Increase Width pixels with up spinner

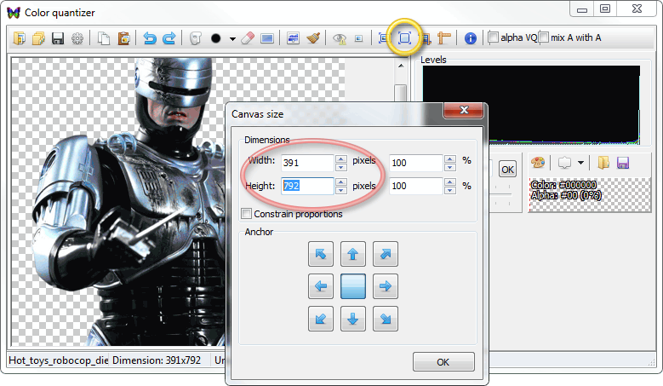(x=340, y=158)
